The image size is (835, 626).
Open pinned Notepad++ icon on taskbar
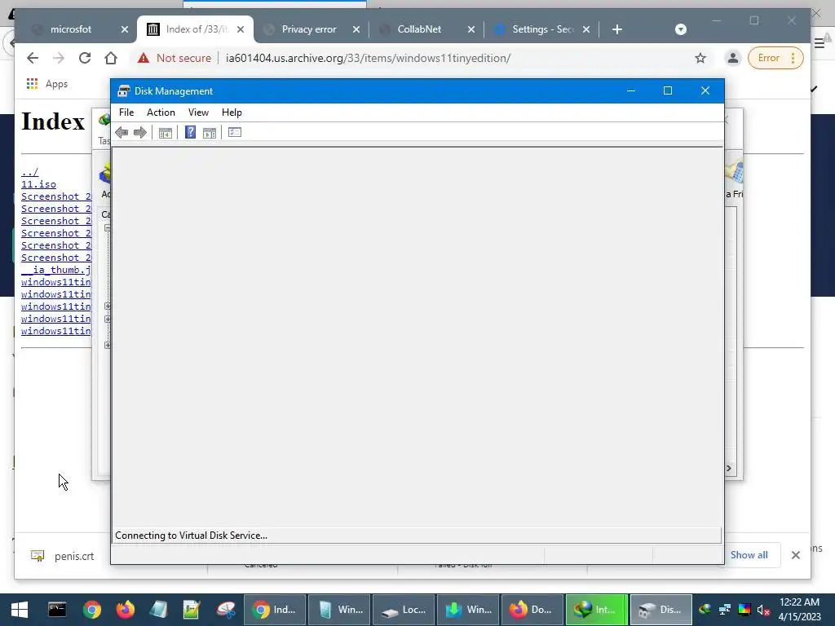pos(191,610)
